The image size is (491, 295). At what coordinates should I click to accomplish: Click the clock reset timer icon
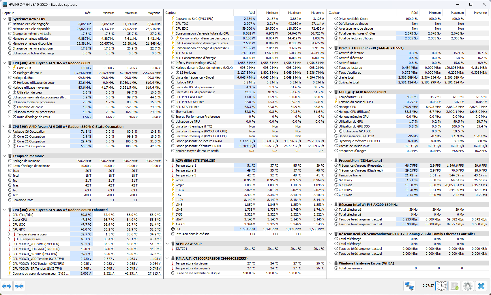pyautogui.click(x=441, y=286)
